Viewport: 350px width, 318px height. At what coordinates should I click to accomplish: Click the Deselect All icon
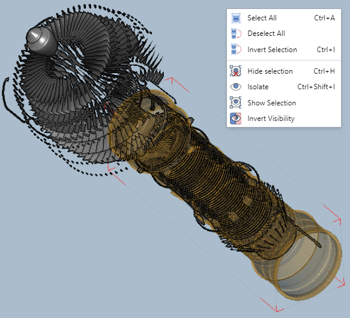click(x=236, y=34)
